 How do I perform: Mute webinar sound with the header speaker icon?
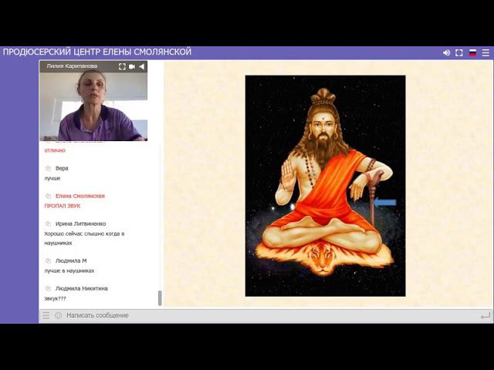tap(446, 53)
